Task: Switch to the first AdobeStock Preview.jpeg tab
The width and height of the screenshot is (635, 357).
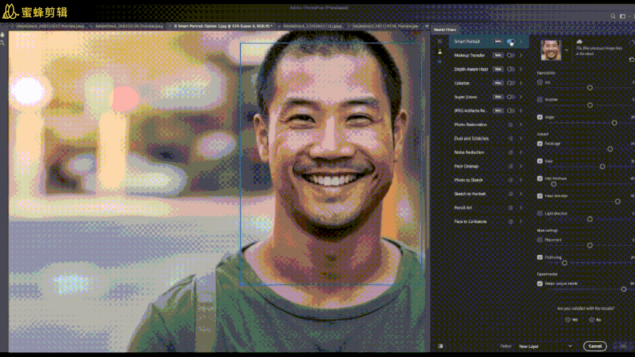Action: tap(50, 26)
